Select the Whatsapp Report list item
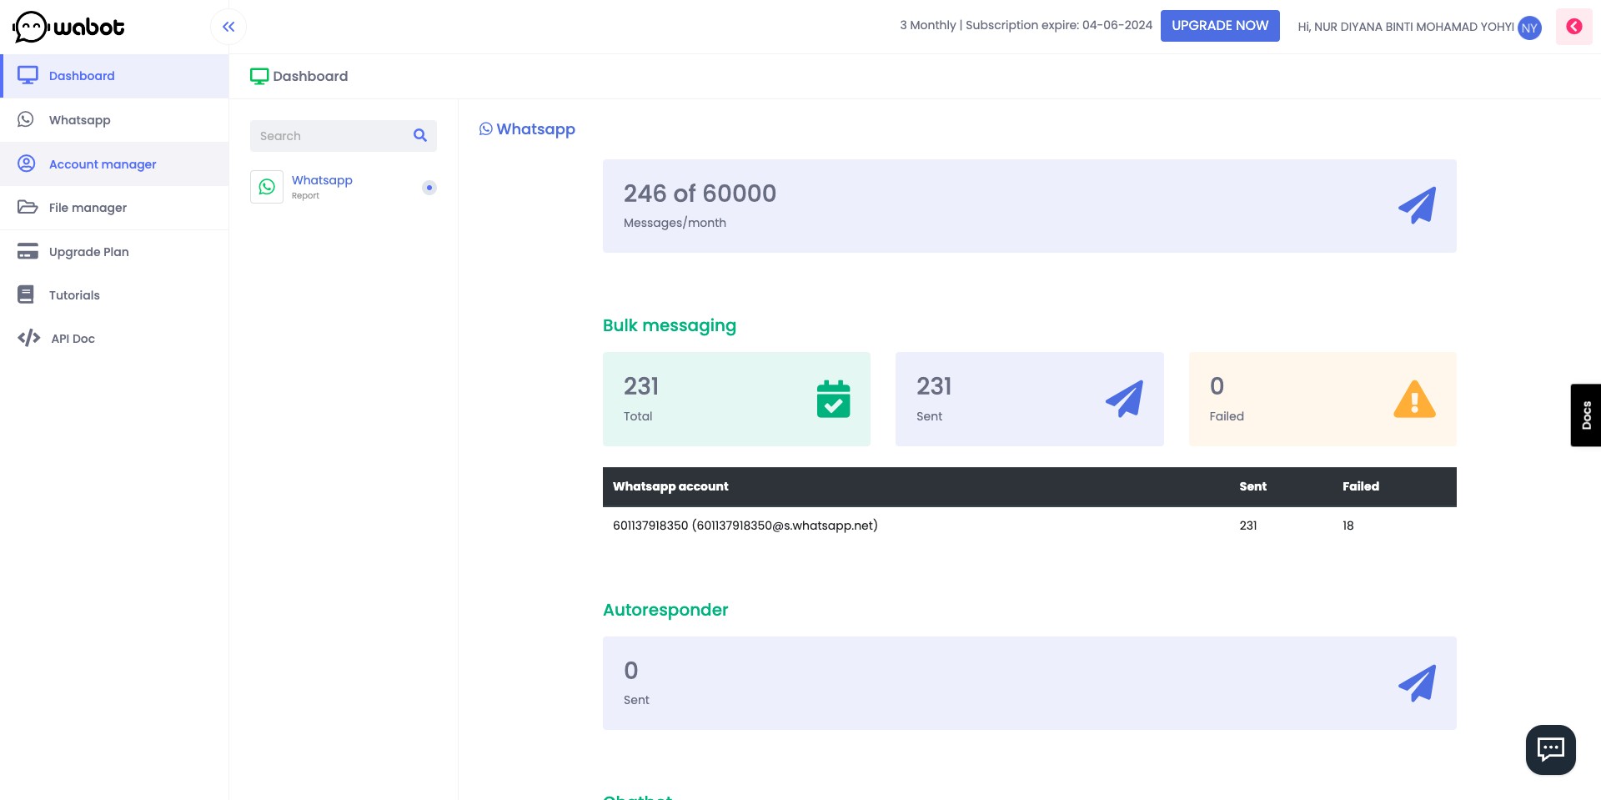 pyautogui.click(x=344, y=187)
